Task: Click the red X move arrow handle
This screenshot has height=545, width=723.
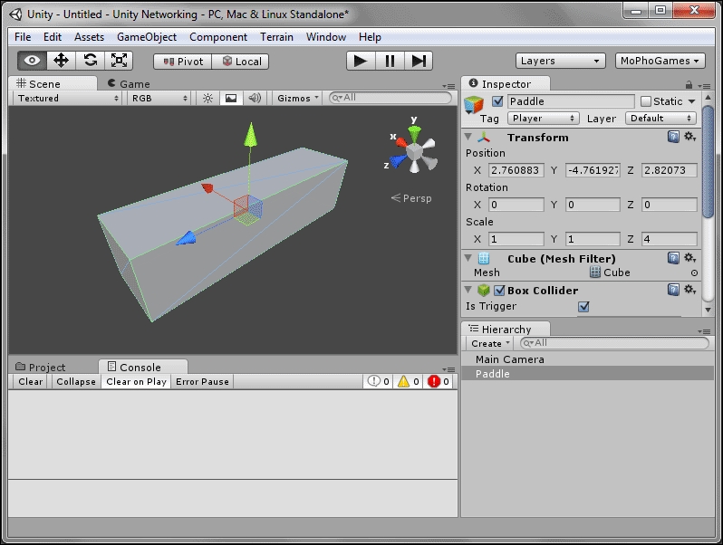Action: [x=207, y=188]
